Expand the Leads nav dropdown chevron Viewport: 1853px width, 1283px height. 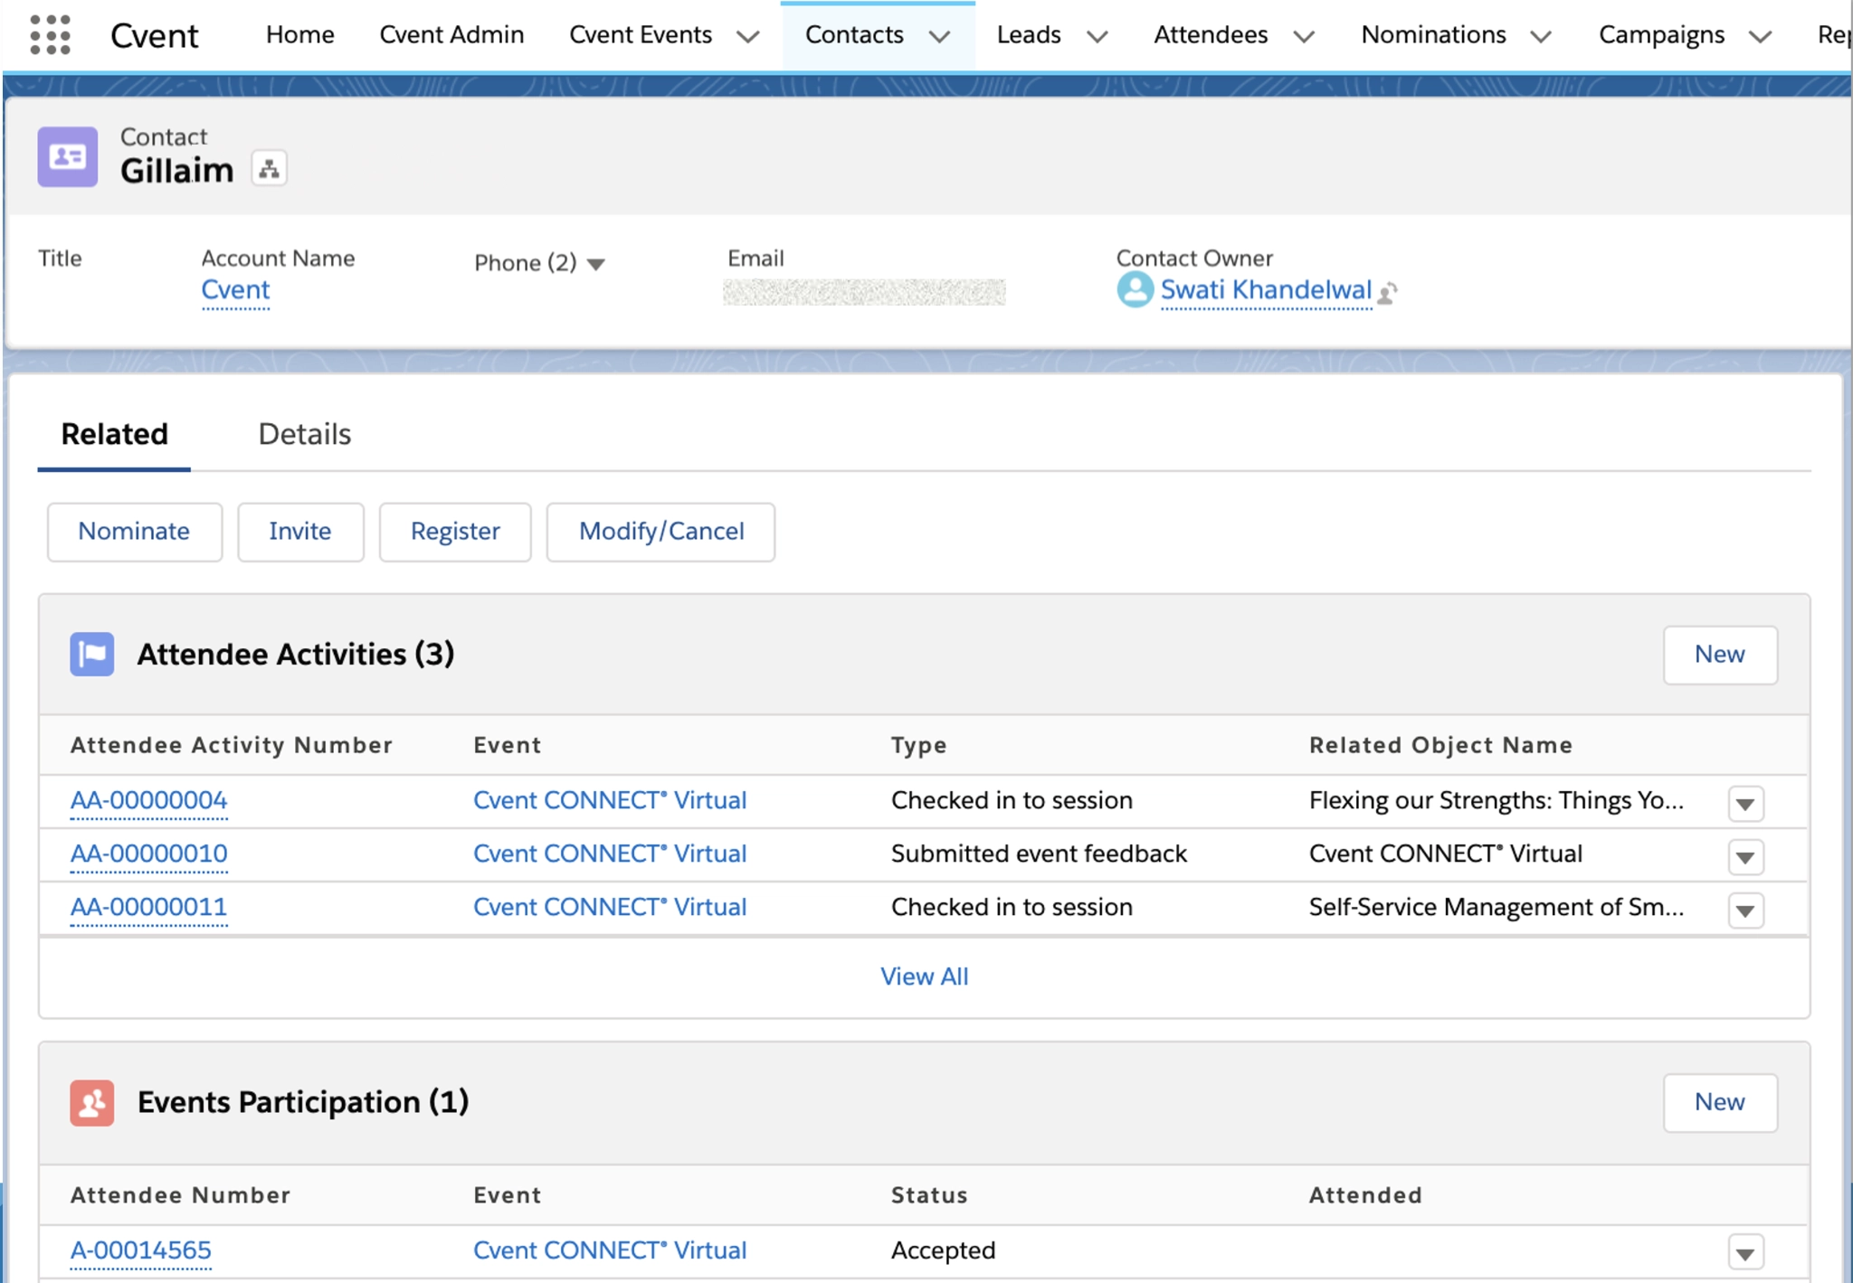pyautogui.click(x=1097, y=36)
